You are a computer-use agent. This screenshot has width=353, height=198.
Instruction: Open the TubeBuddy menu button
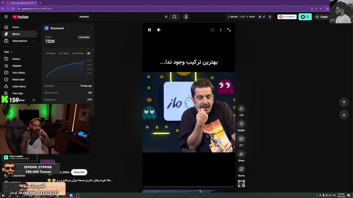[x=305, y=17]
